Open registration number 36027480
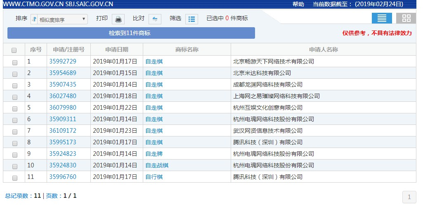 (63, 96)
